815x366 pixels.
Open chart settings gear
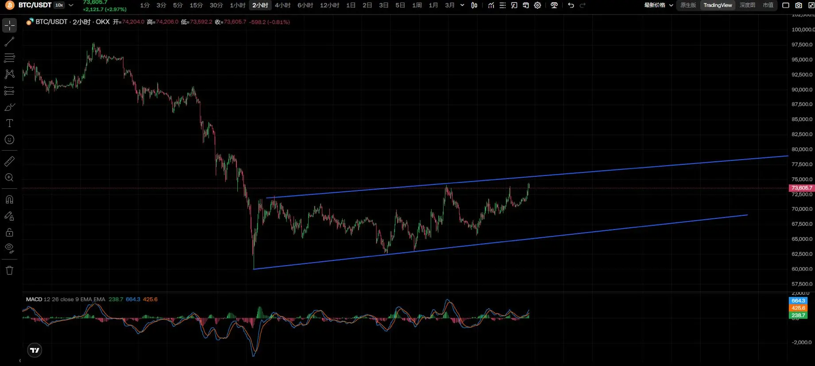537,5
